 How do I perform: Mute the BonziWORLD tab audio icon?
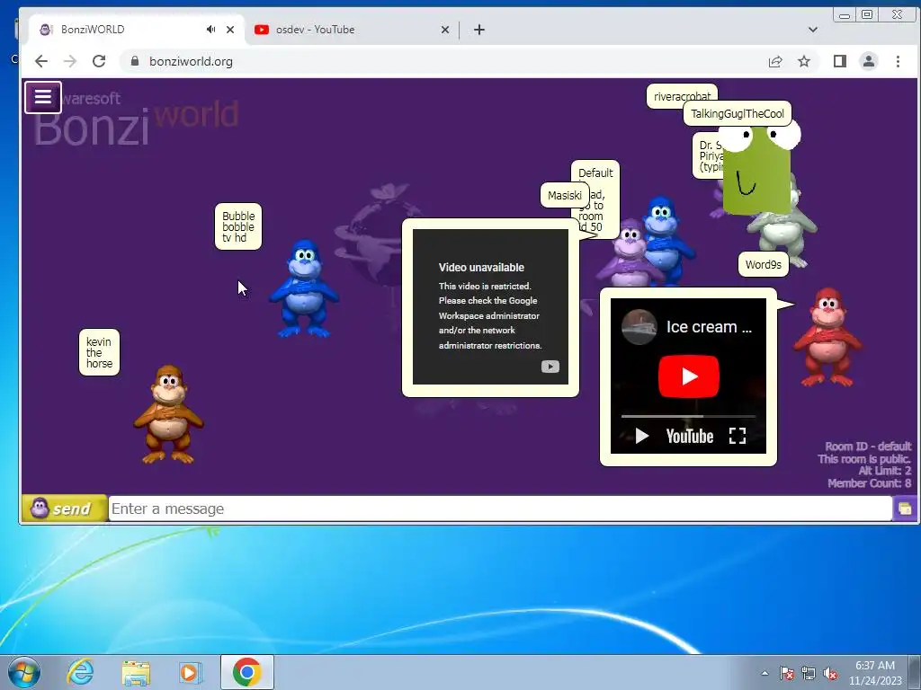pyautogui.click(x=210, y=30)
